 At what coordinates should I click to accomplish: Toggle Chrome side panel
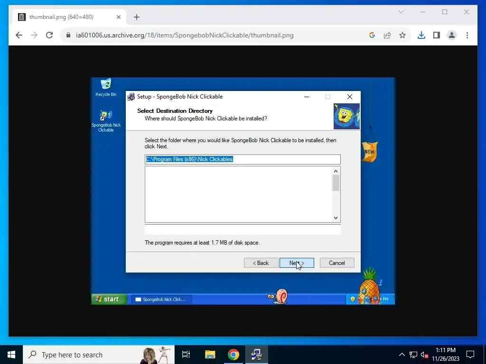(x=437, y=35)
